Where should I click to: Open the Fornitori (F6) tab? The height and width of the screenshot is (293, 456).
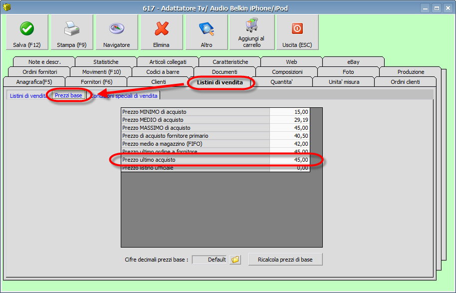(x=96, y=82)
